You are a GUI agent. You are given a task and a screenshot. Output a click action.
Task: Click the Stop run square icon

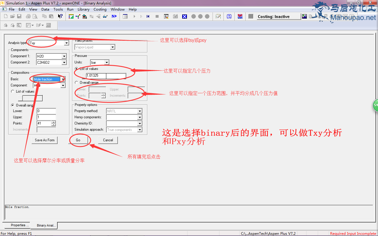(157, 17)
